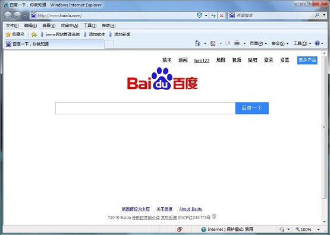Click the Baidu favicon in address bar
The image size is (330, 235).
tap(33, 15)
